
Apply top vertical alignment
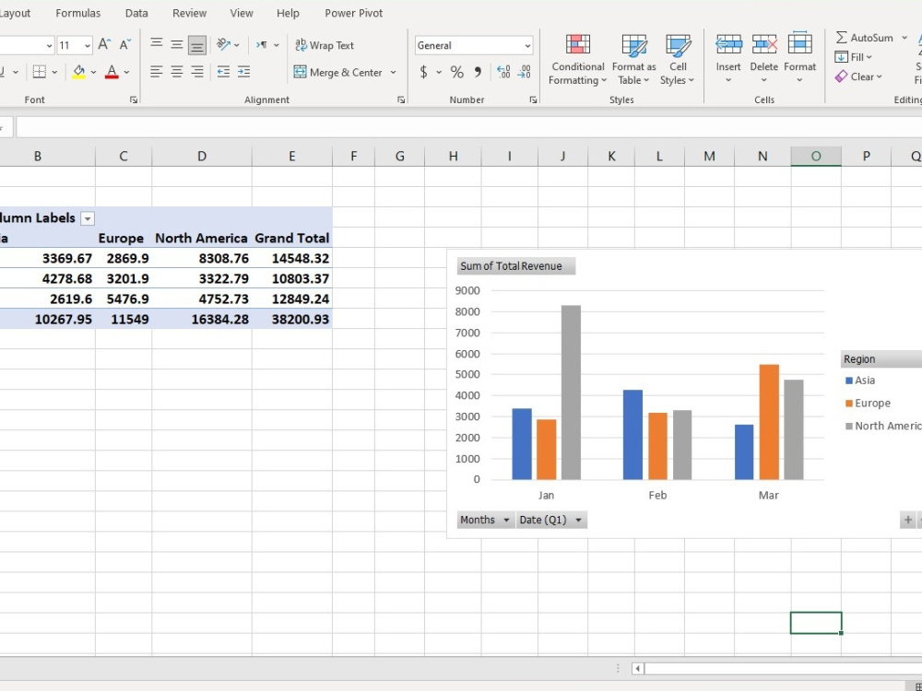pos(156,44)
